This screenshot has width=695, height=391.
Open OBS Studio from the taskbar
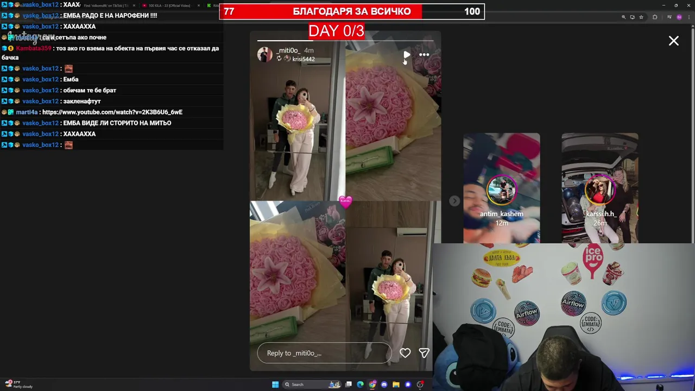[420, 384]
